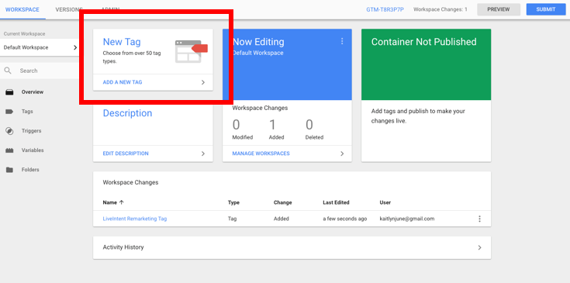Click the Preview button
This screenshot has width=570, height=283.
point(499,9)
